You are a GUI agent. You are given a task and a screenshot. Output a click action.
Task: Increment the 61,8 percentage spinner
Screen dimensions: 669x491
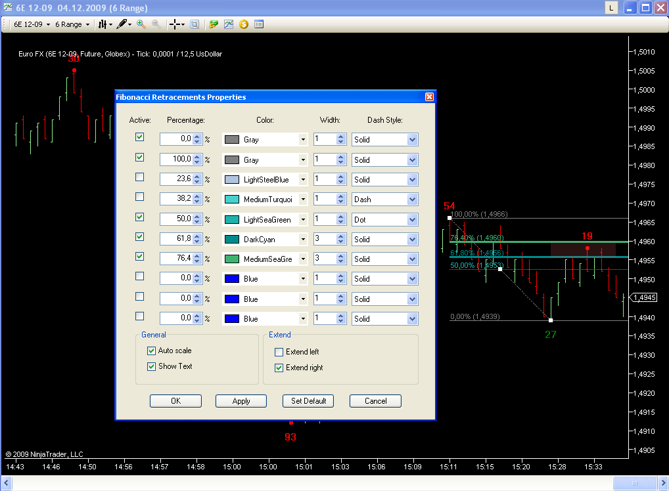pyautogui.click(x=196, y=236)
